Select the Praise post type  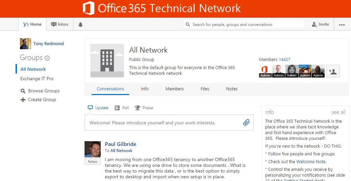point(144,108)
